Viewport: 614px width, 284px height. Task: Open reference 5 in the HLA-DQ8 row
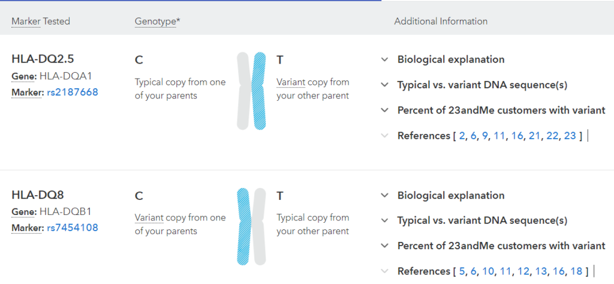[462, 271]
